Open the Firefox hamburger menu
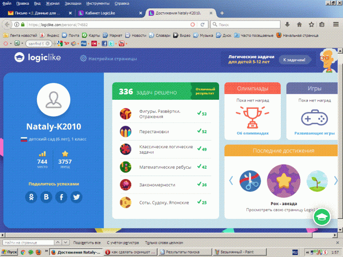This screenshot has height=257, width=343. [x=336, y=24]
